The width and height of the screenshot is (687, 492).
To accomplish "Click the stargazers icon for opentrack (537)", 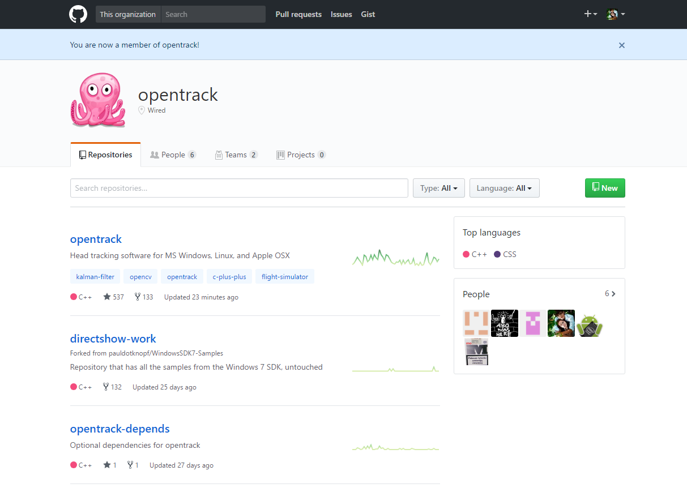I will tap(107, 297).
